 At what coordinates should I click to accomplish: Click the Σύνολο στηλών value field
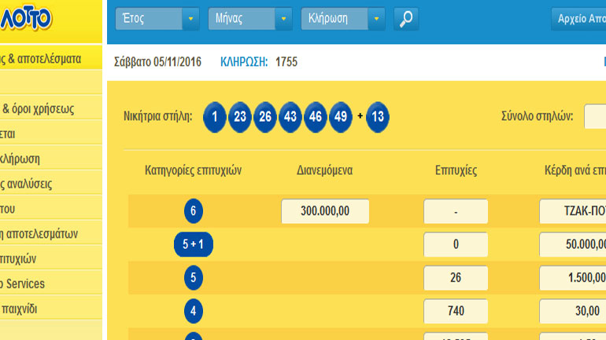[x=595, y=116]
